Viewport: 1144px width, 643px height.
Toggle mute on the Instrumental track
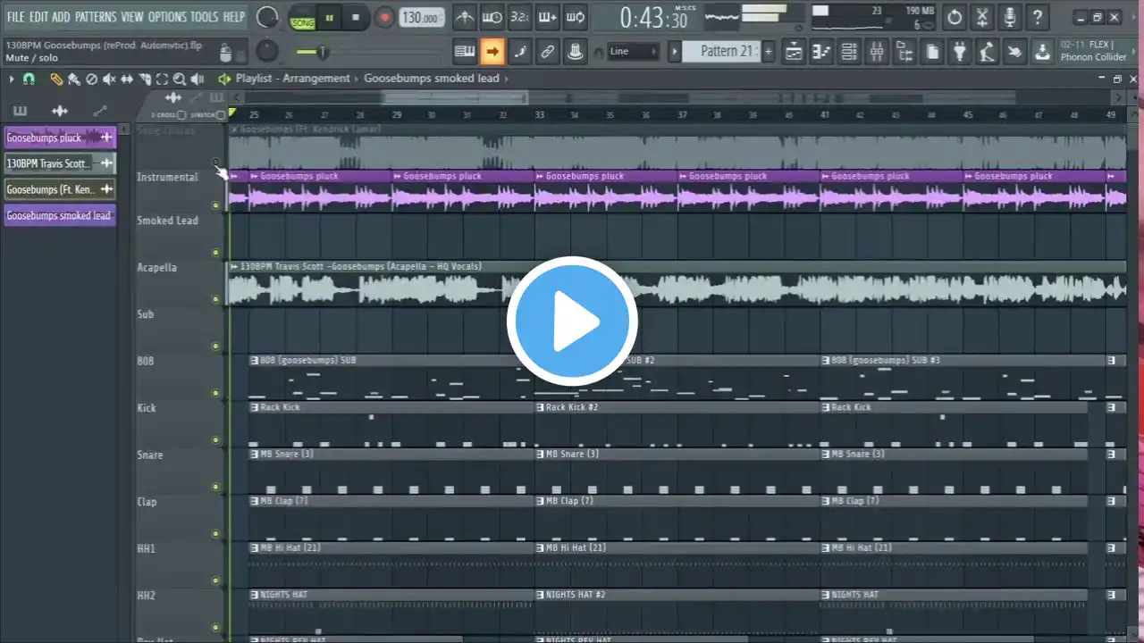coord(215,205)
